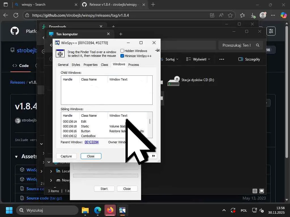Open a new tab in Ten komputer Explorer

(x=121, y=34)
